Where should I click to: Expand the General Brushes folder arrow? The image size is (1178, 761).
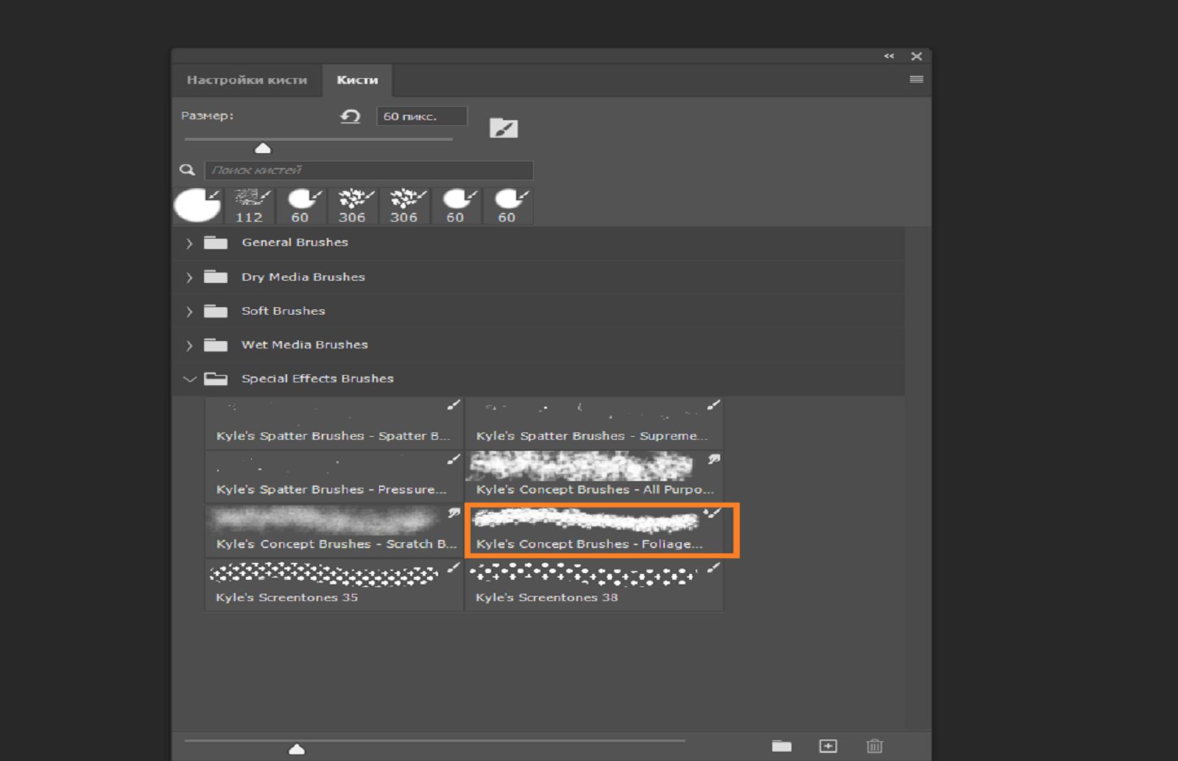189,243
